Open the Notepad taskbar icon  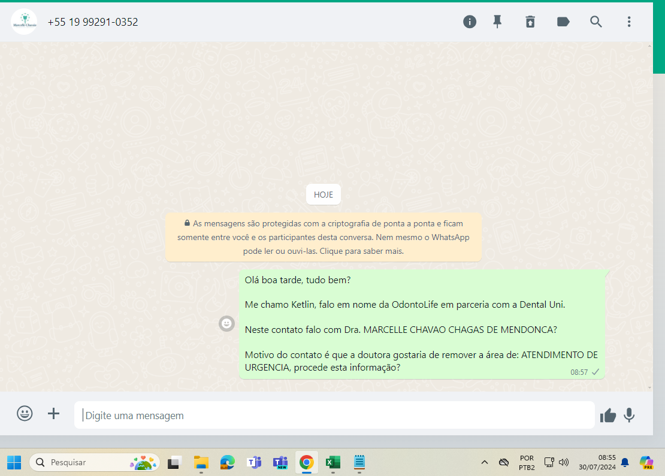359,462
